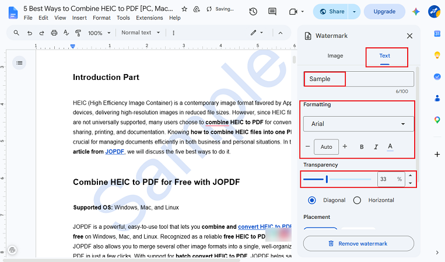Screen dimensions: 445x262
Task: Open the Format menu
Action: pyautogui.click(x=101, y=18)
